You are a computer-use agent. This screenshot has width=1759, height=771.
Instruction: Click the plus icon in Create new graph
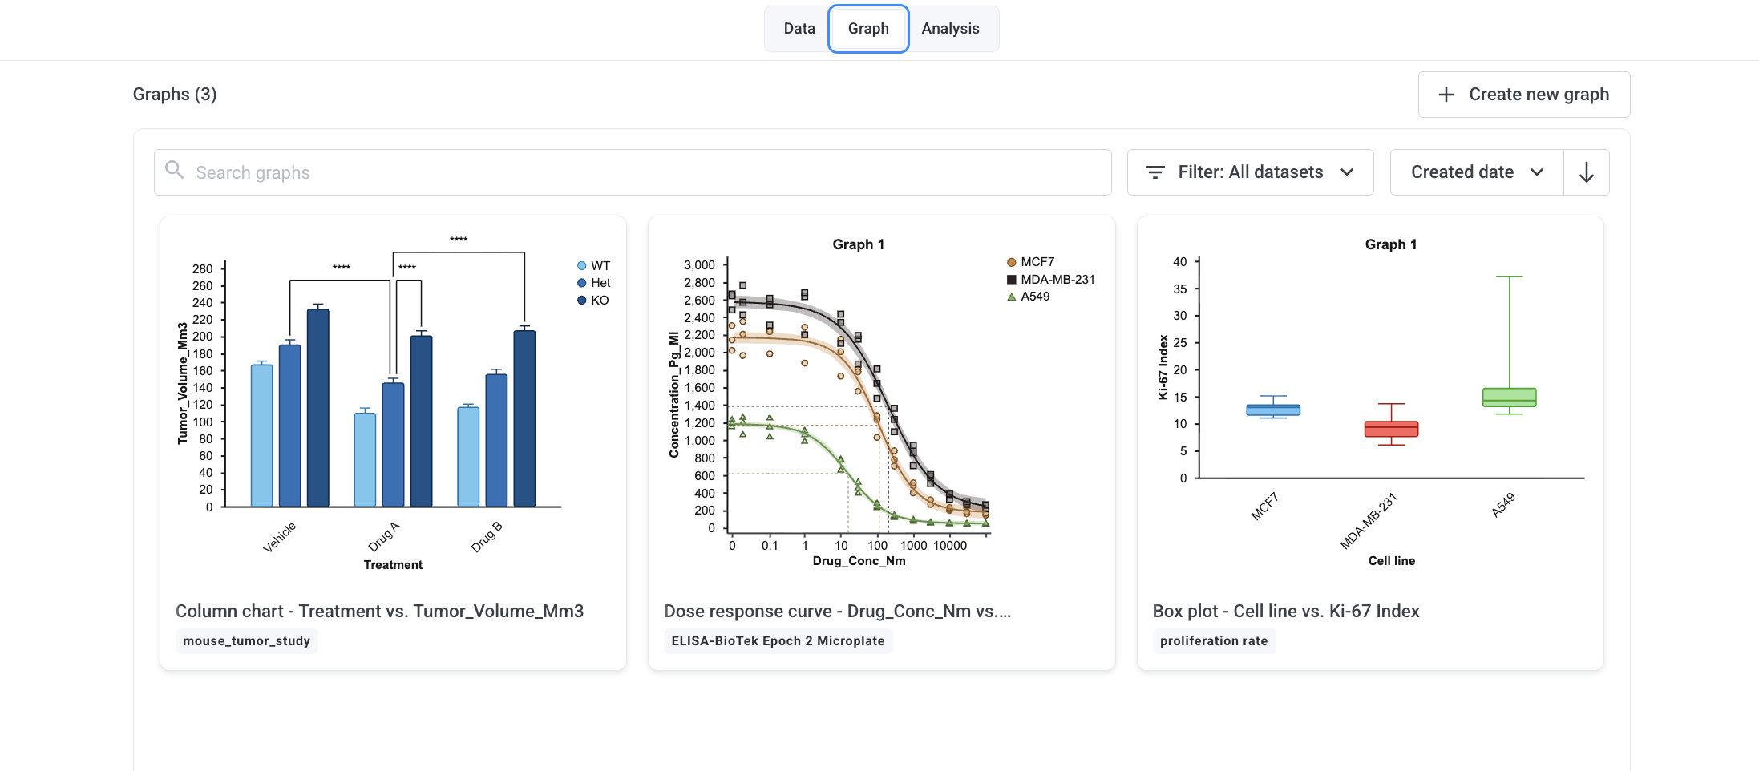click(x=1446, y=95)
